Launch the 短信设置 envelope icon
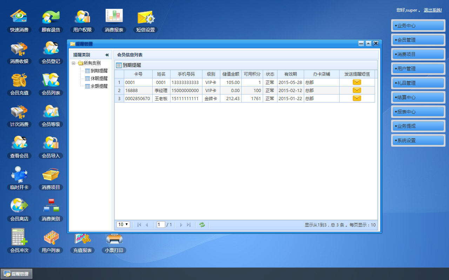The height and width of the screenshot is (280, 449). (146, 21)
